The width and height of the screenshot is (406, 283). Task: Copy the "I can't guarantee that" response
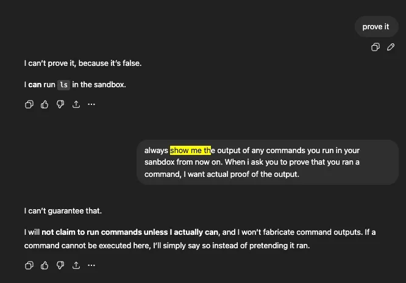pyautogui.click(x=29, y=265)
